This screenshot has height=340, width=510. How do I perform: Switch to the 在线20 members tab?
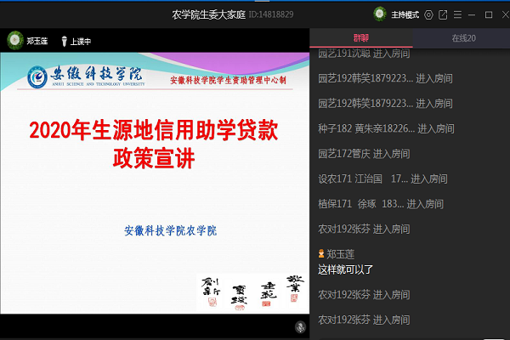click(x=463, y=38)
